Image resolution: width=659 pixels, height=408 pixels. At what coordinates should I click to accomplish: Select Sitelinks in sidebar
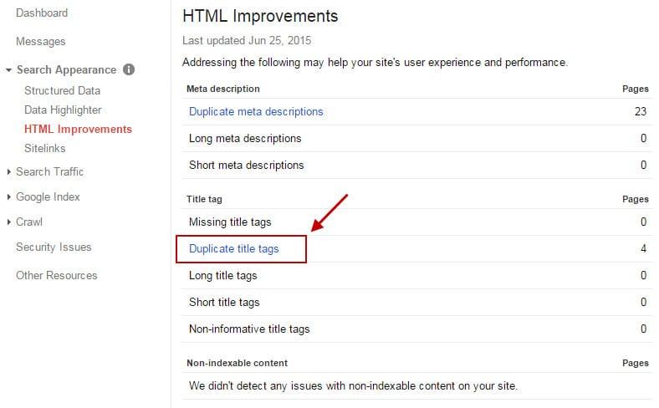tap(45, 148)
